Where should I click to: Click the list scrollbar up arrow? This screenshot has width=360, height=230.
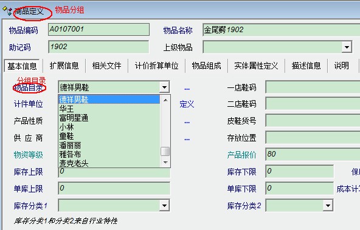click(165, 100)
